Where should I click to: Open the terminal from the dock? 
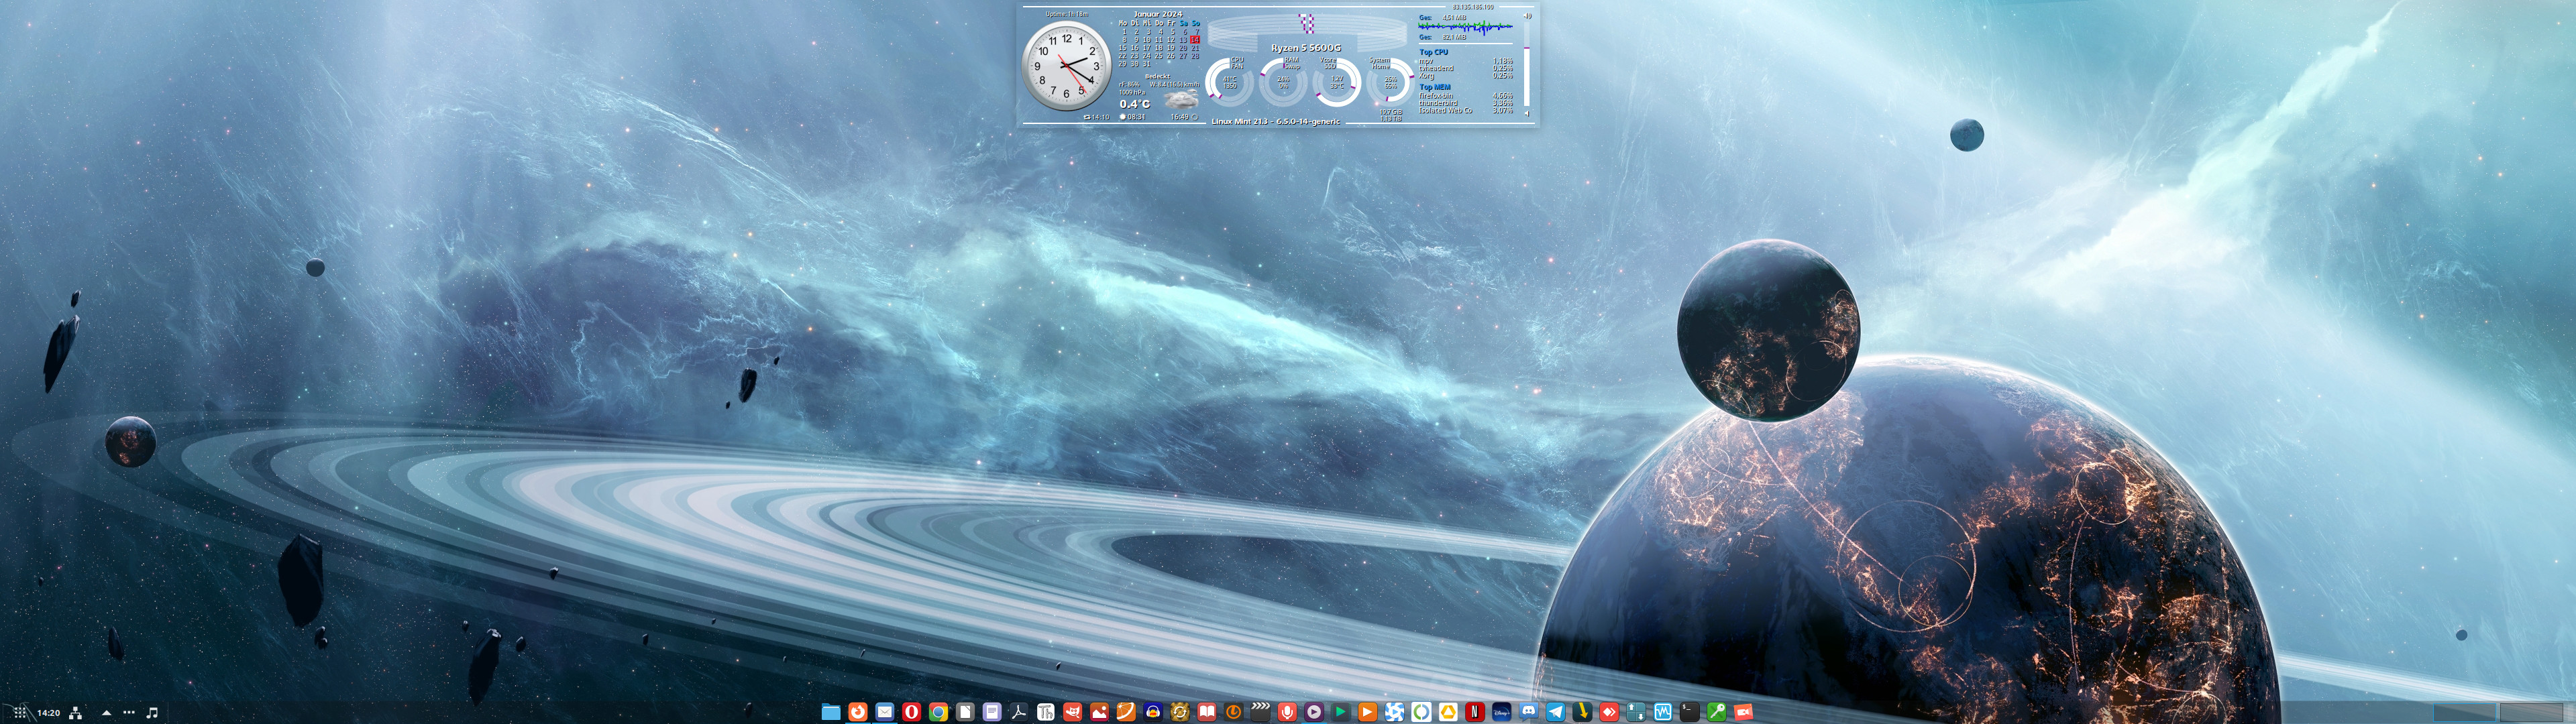[x=1690, y=712]
